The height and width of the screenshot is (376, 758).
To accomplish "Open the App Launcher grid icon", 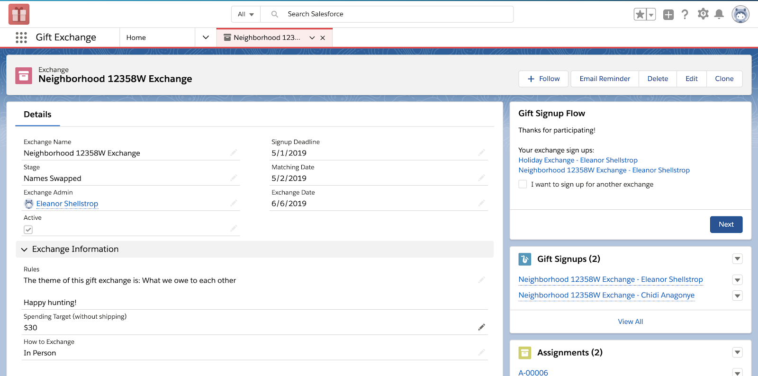I will click(21, 37).
